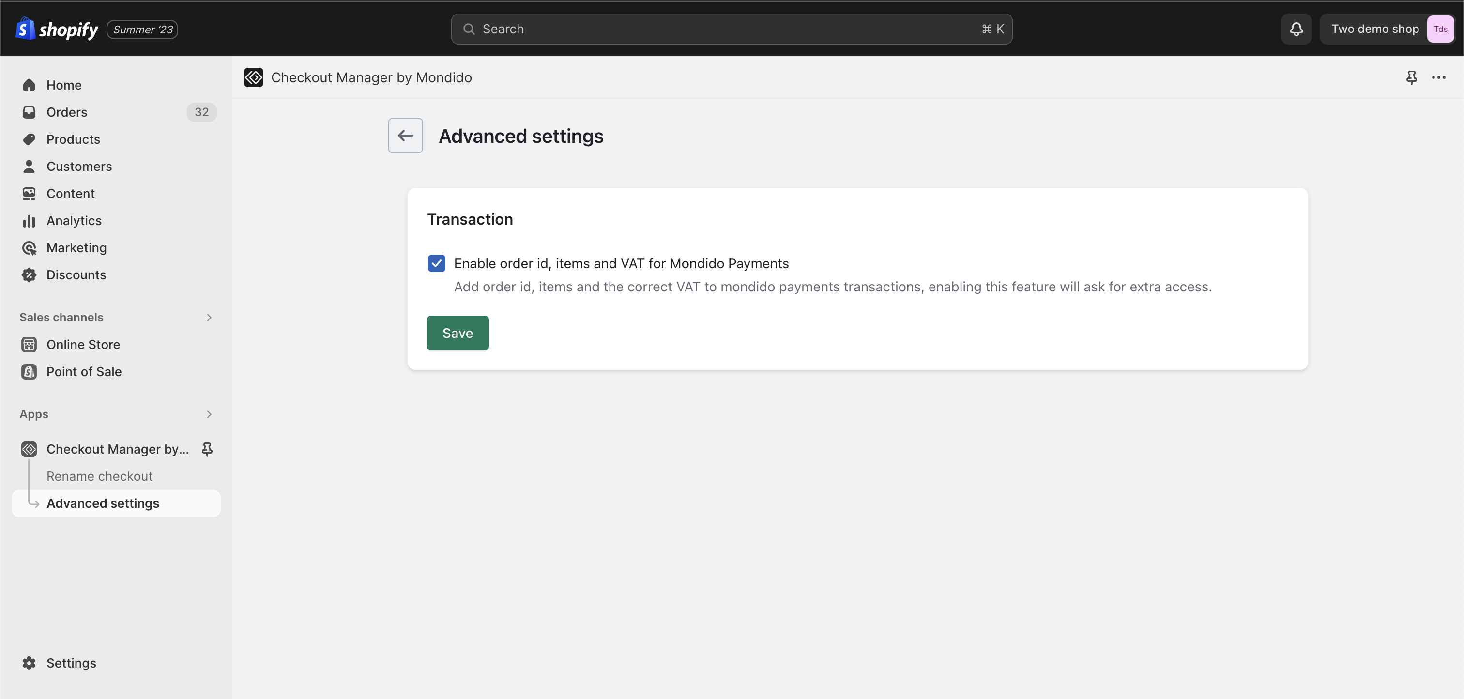Viewport: 1464px width, 699px height.
Task: Open Checkout Manager by... in sidebar
Action: [118, 449]
